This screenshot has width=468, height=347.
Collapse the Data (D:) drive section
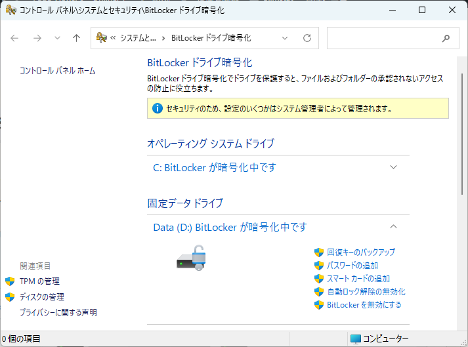coord(393,227)
